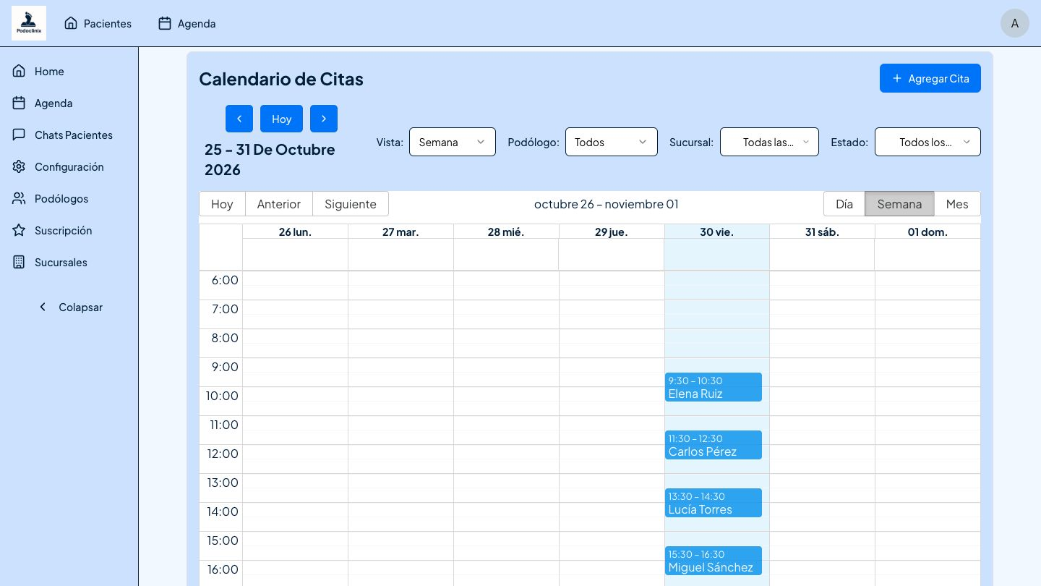Screen dimensions: 1041x586
Task: Click the Suscripción star icon
Action: coord(20,230)
